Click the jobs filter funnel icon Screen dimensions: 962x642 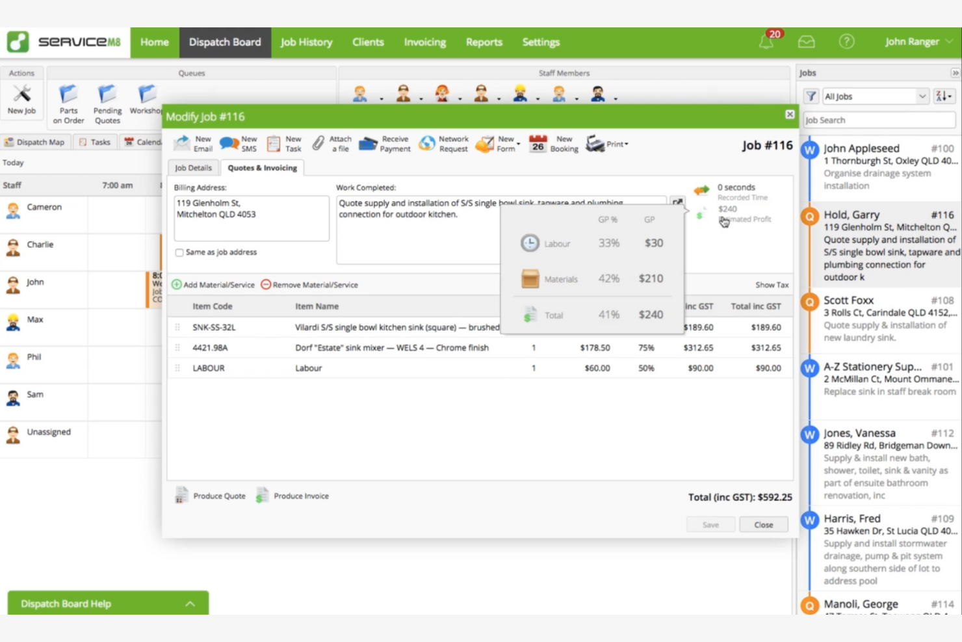810,96
